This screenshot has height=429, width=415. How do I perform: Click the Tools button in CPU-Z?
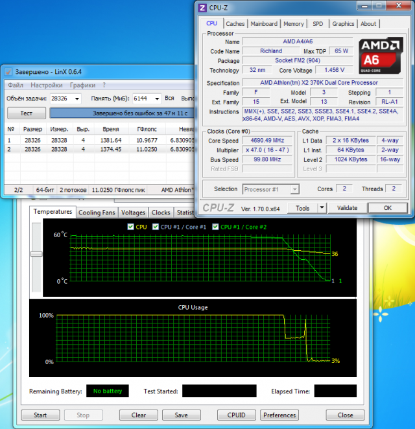pos(302,208)
